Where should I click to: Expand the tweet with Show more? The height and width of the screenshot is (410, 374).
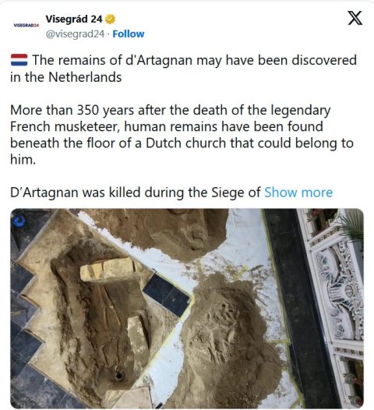click(298, 193)
